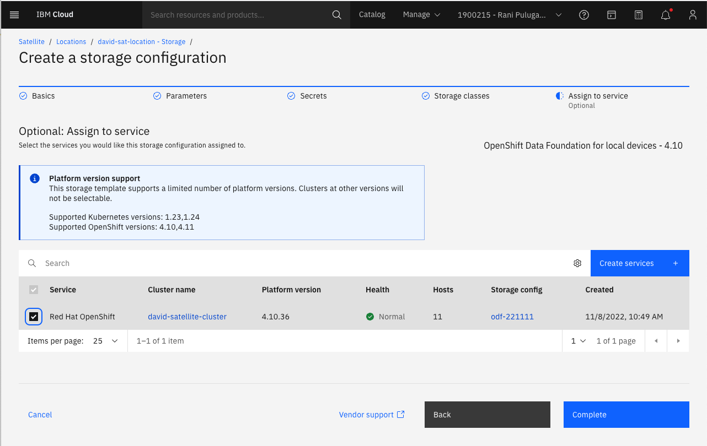Open the notifications bell icon

click(x=666, y=15)
